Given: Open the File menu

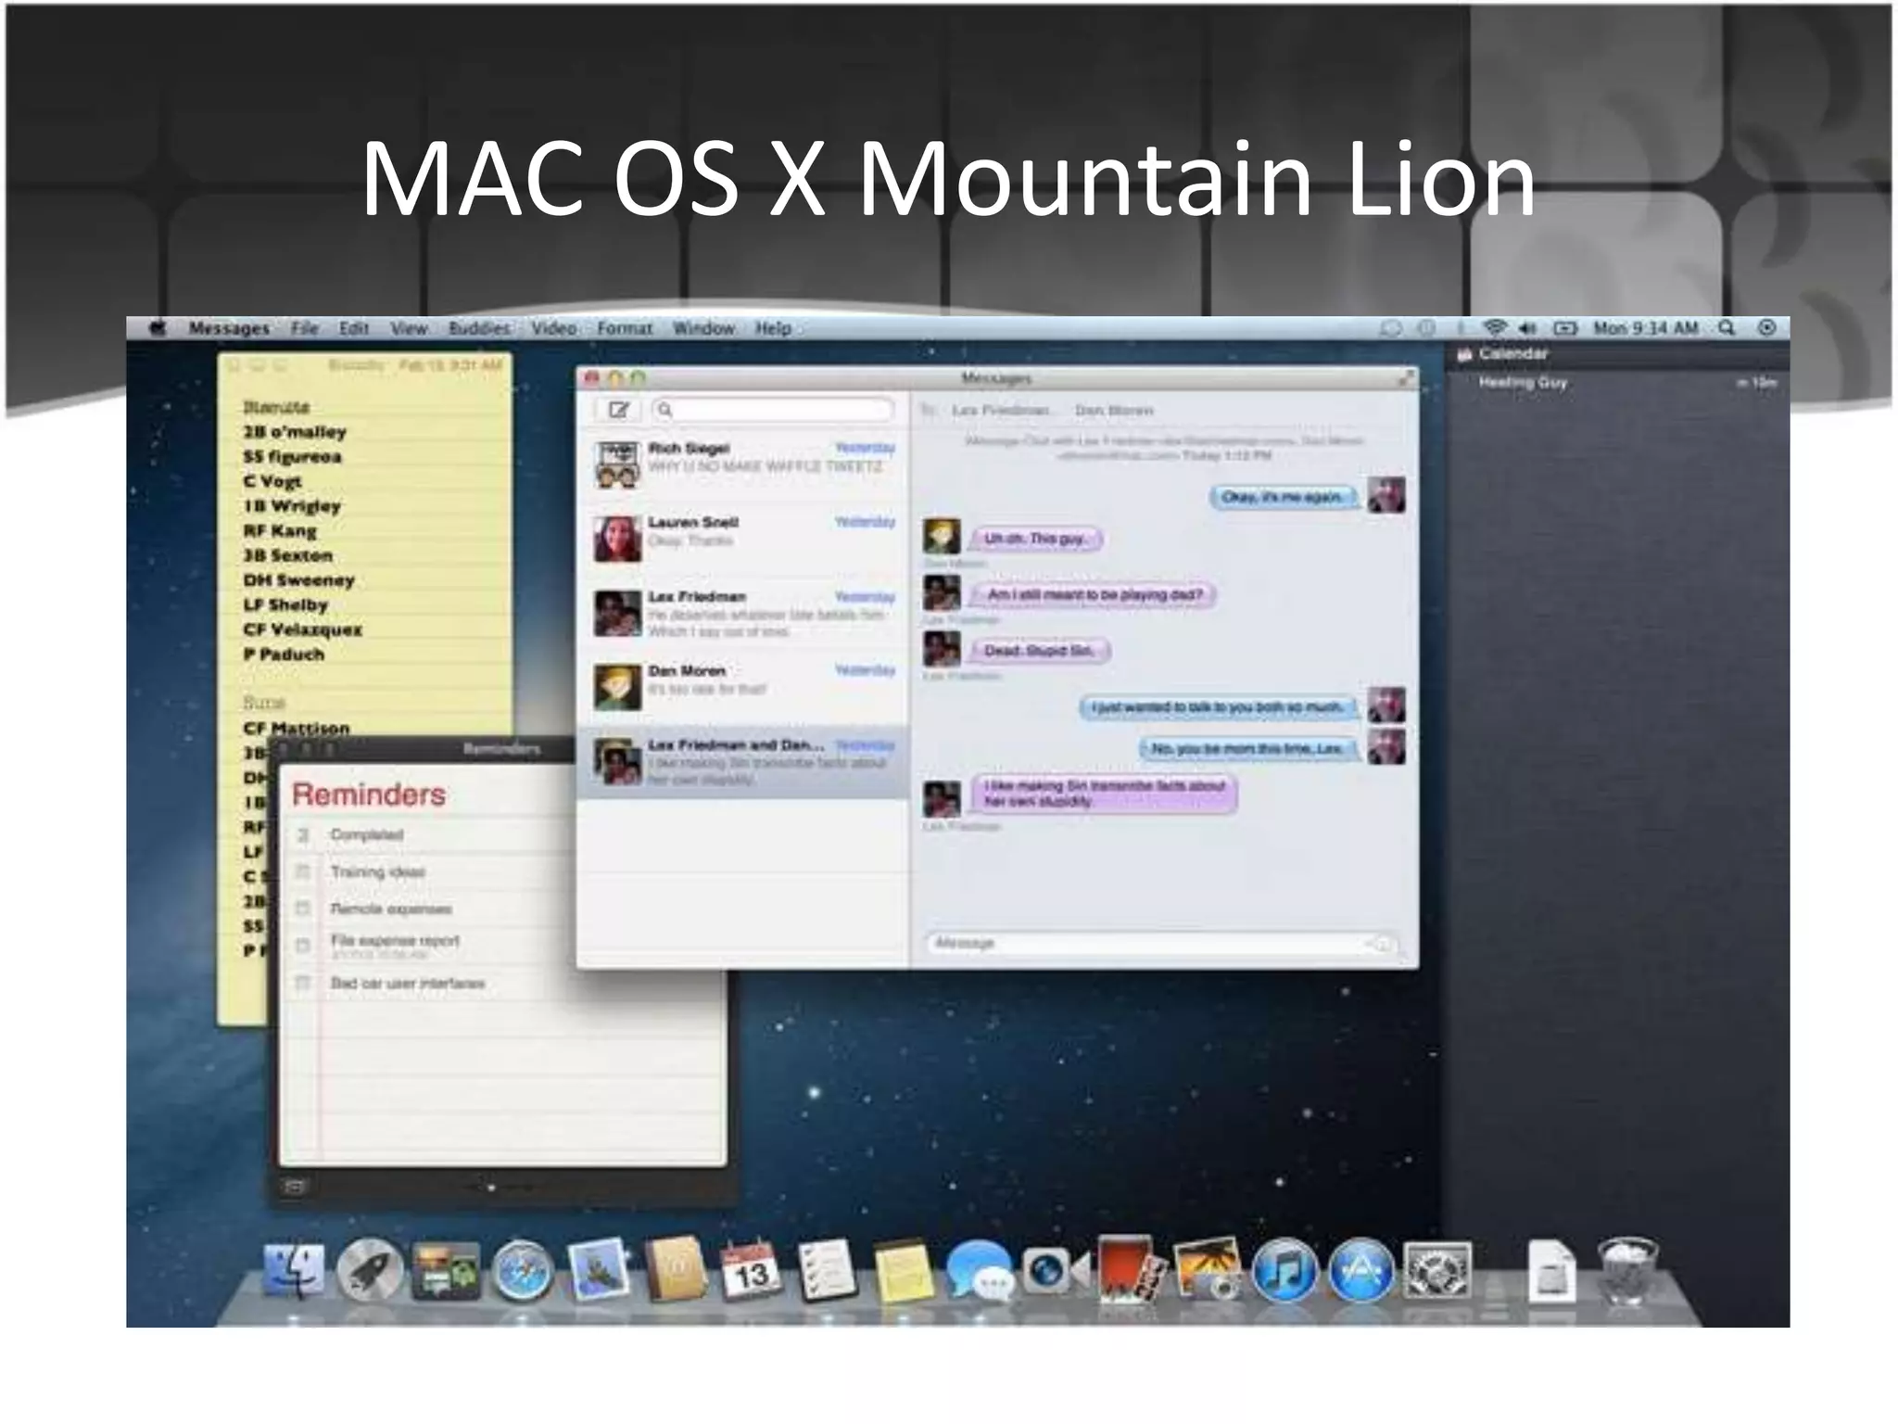Looking at the screenshot, I should 304,328.
